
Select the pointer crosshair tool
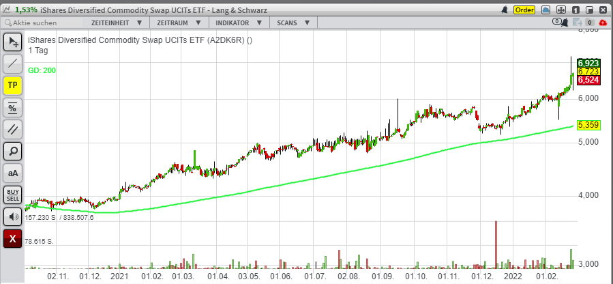[12, 42]
